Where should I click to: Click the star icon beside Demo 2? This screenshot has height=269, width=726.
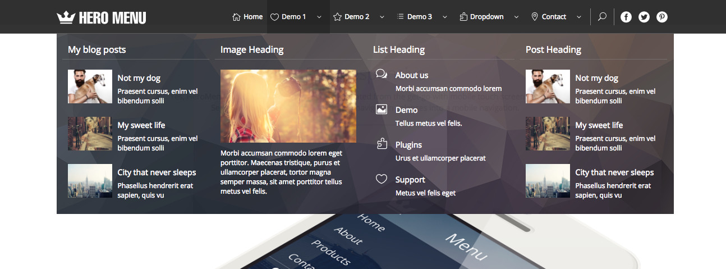point(337,17)
